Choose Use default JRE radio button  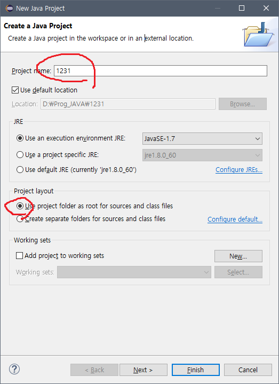point(20,169)
